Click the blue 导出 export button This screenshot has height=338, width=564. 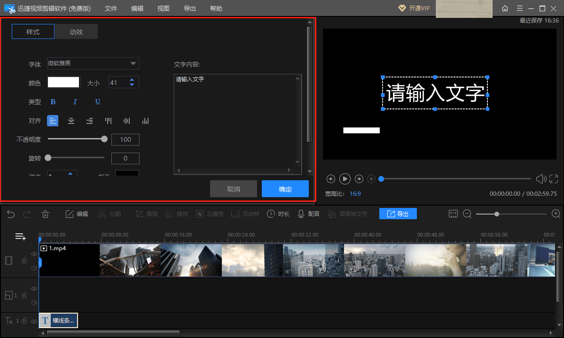[x=398, y=214]
